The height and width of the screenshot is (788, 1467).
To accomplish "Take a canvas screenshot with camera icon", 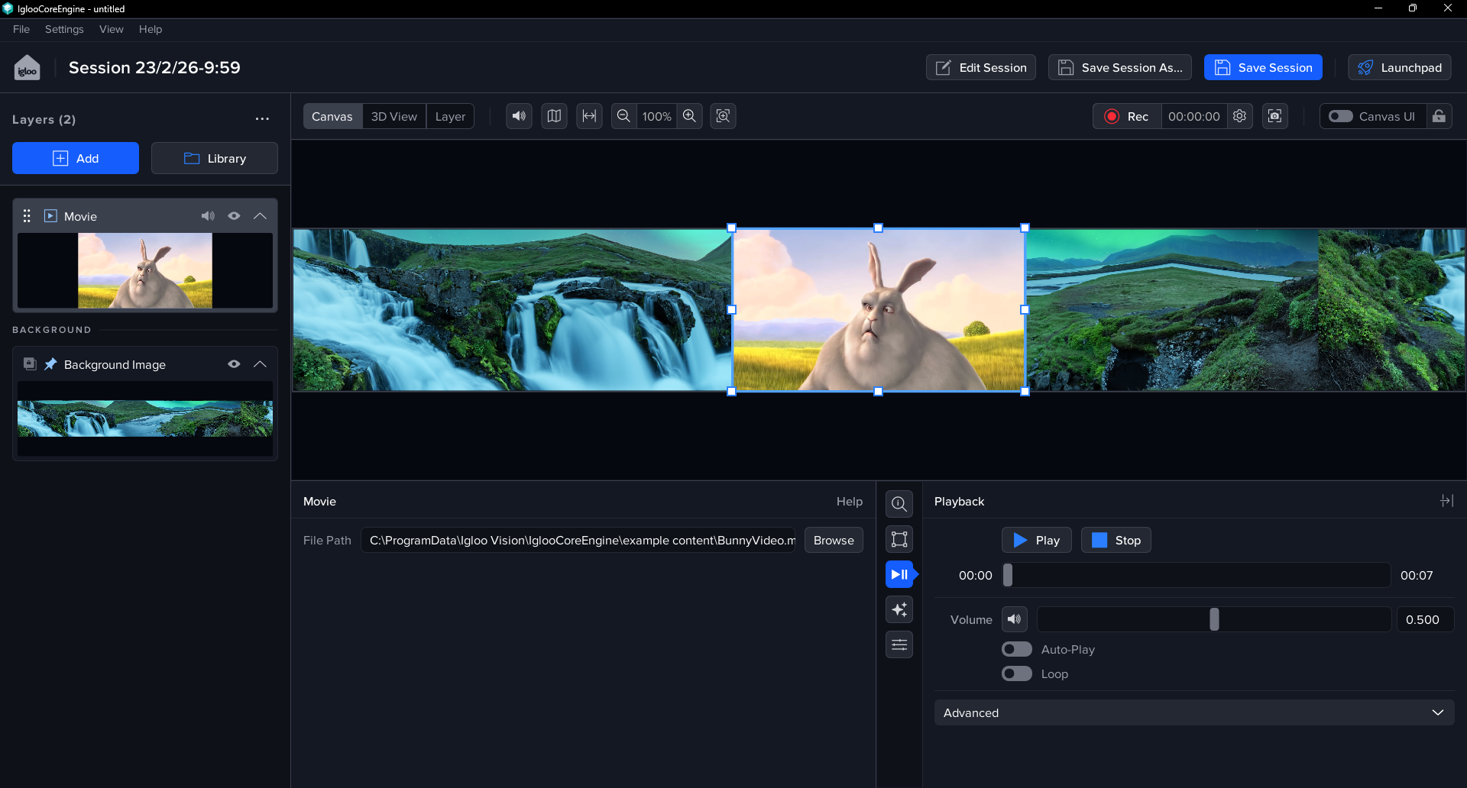I will click(1274, 116).
